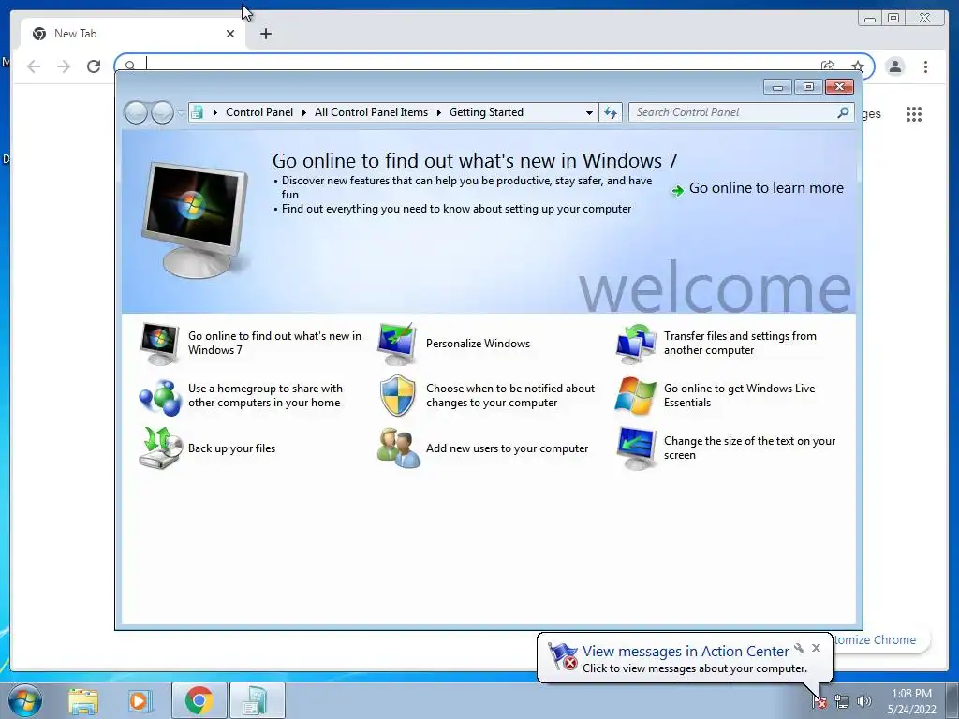The width and height of the screenshot is (959, 719).
Task: Click the taskbar clock showing 1:08 PM
Action: [x=911, y=701]
